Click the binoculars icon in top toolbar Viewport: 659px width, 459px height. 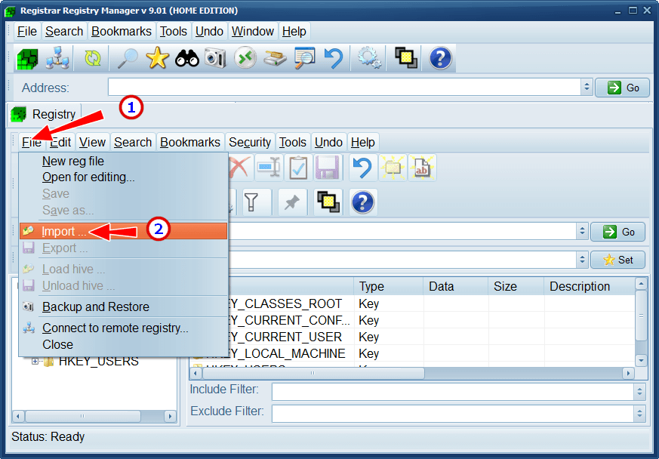[186, 59]
